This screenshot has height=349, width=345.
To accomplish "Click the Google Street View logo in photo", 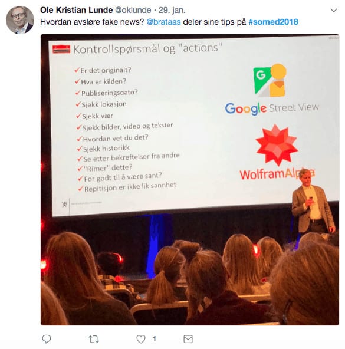I will pos(272,90).
